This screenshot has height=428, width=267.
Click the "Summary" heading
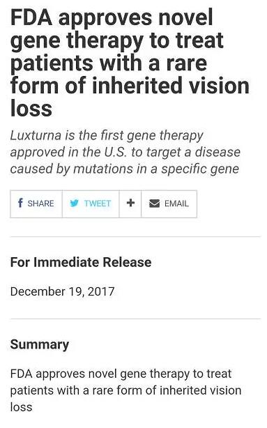[40, 344]
